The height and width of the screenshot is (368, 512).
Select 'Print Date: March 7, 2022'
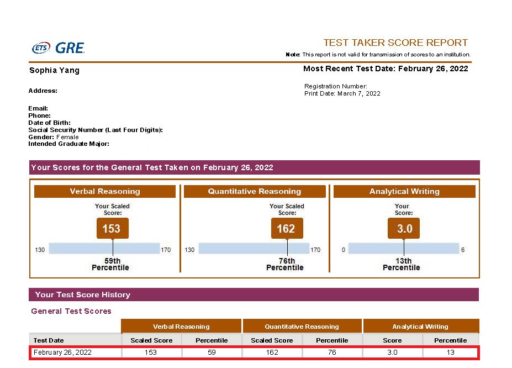[342, 93]
